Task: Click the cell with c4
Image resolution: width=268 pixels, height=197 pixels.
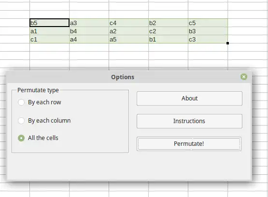Action: [129, 23]
